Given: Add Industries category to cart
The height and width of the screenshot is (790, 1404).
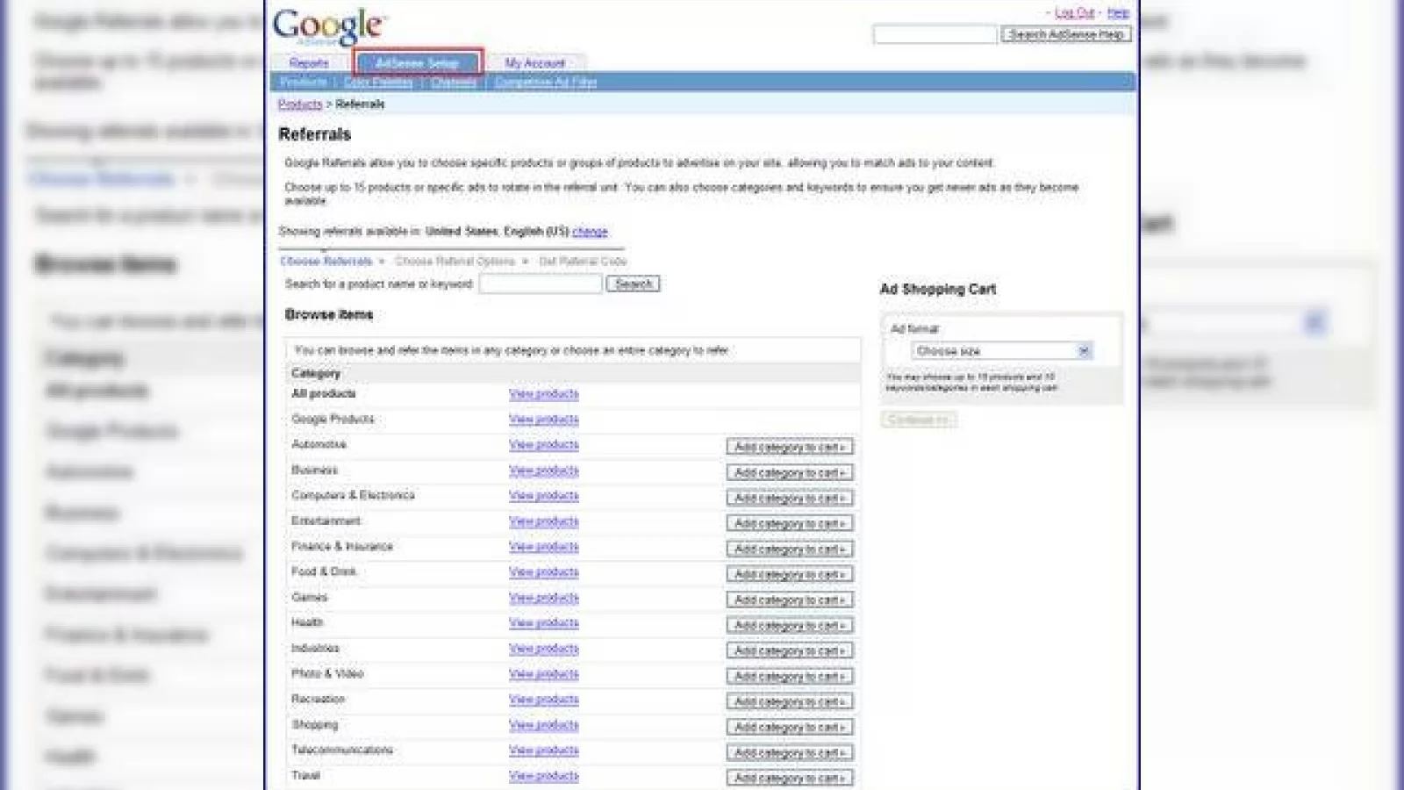Looking at the screenshot, I should [790, 651].
